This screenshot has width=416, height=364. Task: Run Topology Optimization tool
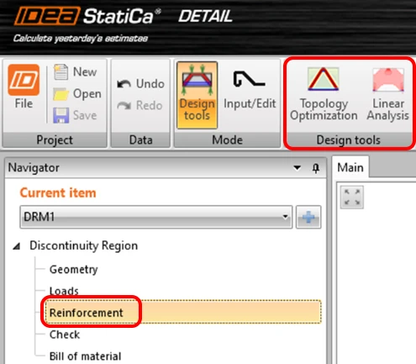point(324,94)
